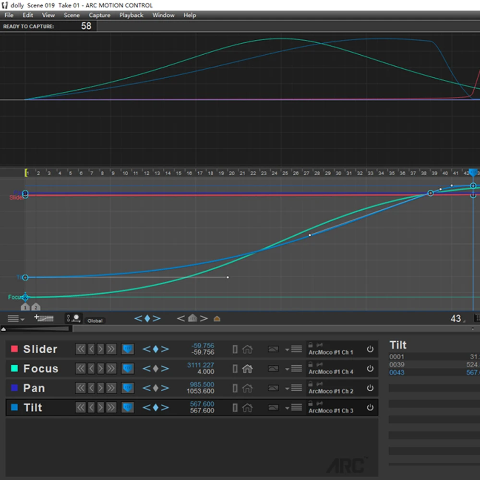Click the diamond keyframe icon in Tilt row

point(156,408)
